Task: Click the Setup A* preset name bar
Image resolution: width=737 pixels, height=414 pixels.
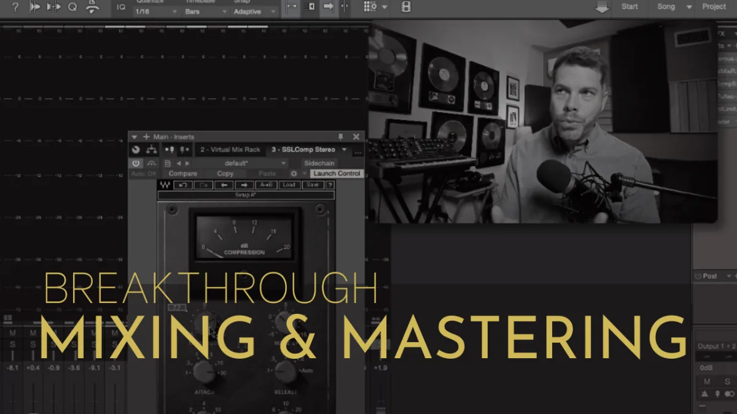Action: tap(246, 196)
